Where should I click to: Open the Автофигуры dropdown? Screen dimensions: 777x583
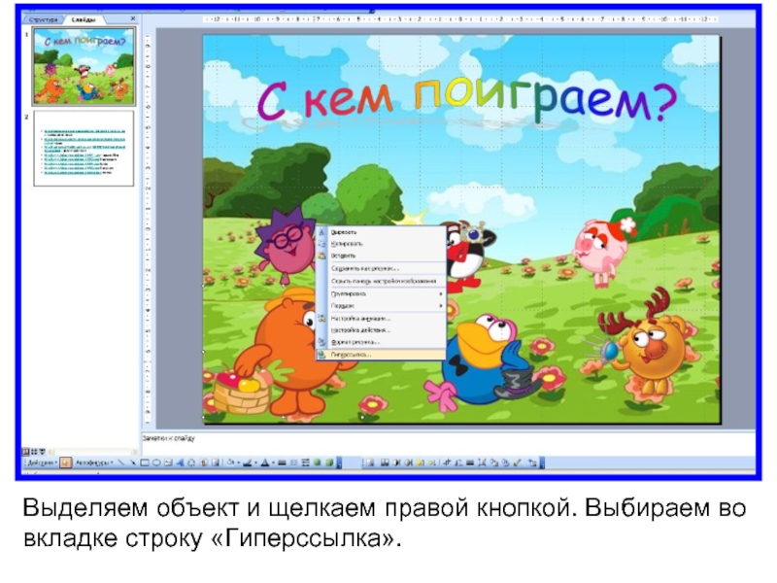(x=93, y=463)
